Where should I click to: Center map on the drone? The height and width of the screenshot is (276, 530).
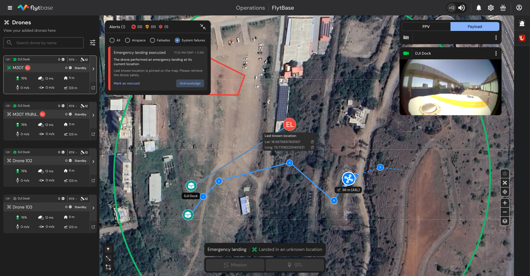505,183
